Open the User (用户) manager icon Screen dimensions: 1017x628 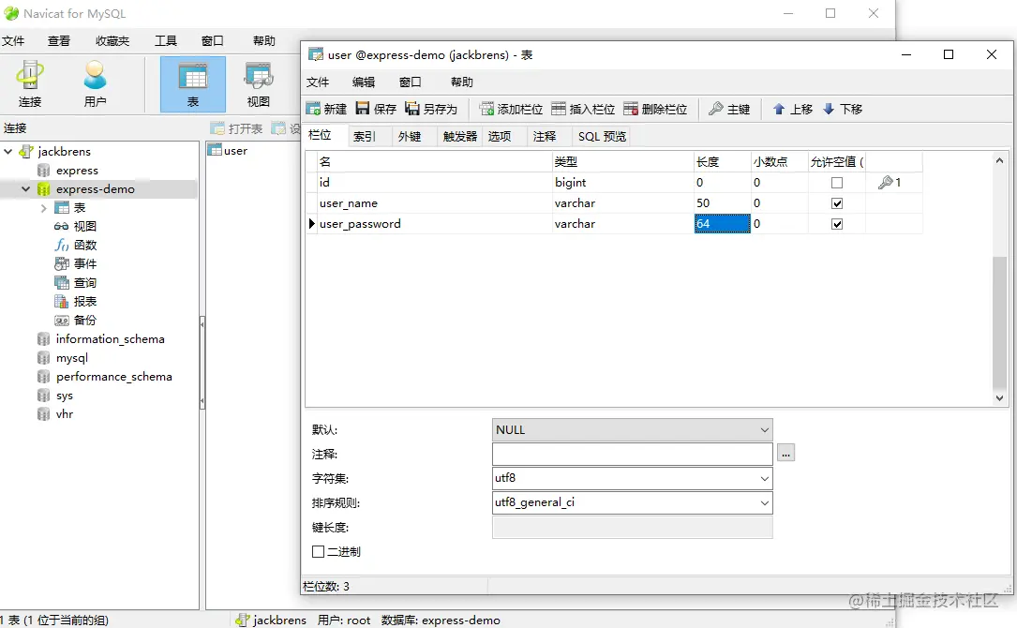[x=95, y=84]
